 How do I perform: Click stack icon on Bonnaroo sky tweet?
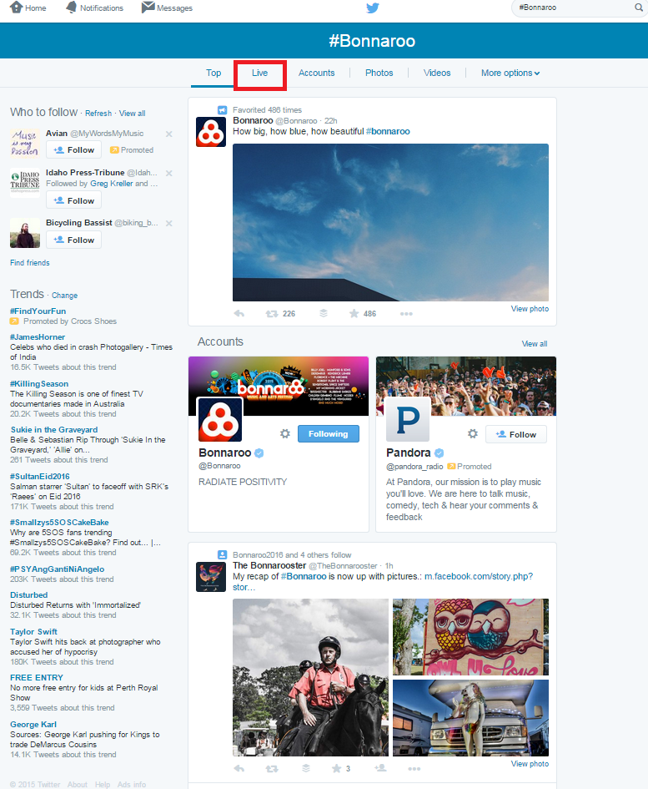pos(324,313)
